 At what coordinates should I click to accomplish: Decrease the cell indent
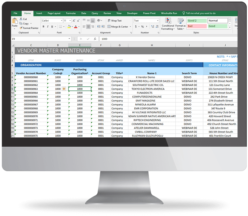tap(99, 27)
